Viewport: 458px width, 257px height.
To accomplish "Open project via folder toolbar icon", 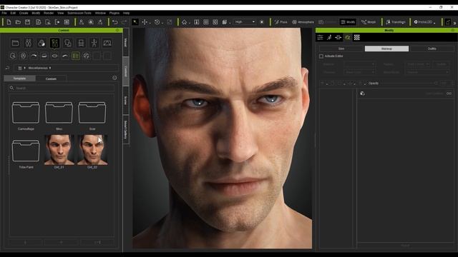I will pyautogui.click(x=18, y=22).
